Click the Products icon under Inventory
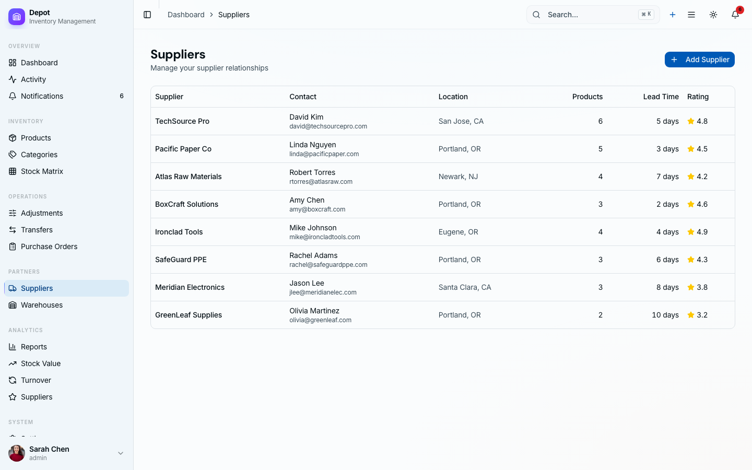752x470 pixels. [x=13, y=138]
